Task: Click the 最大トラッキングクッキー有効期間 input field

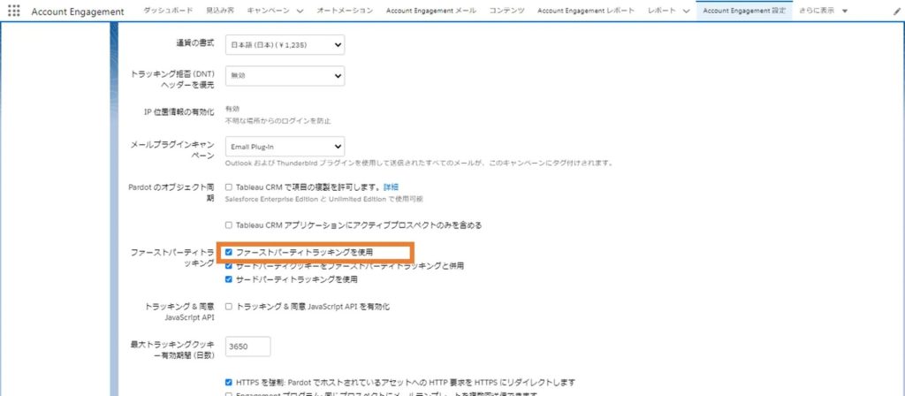Action: [x=248, y=346]
